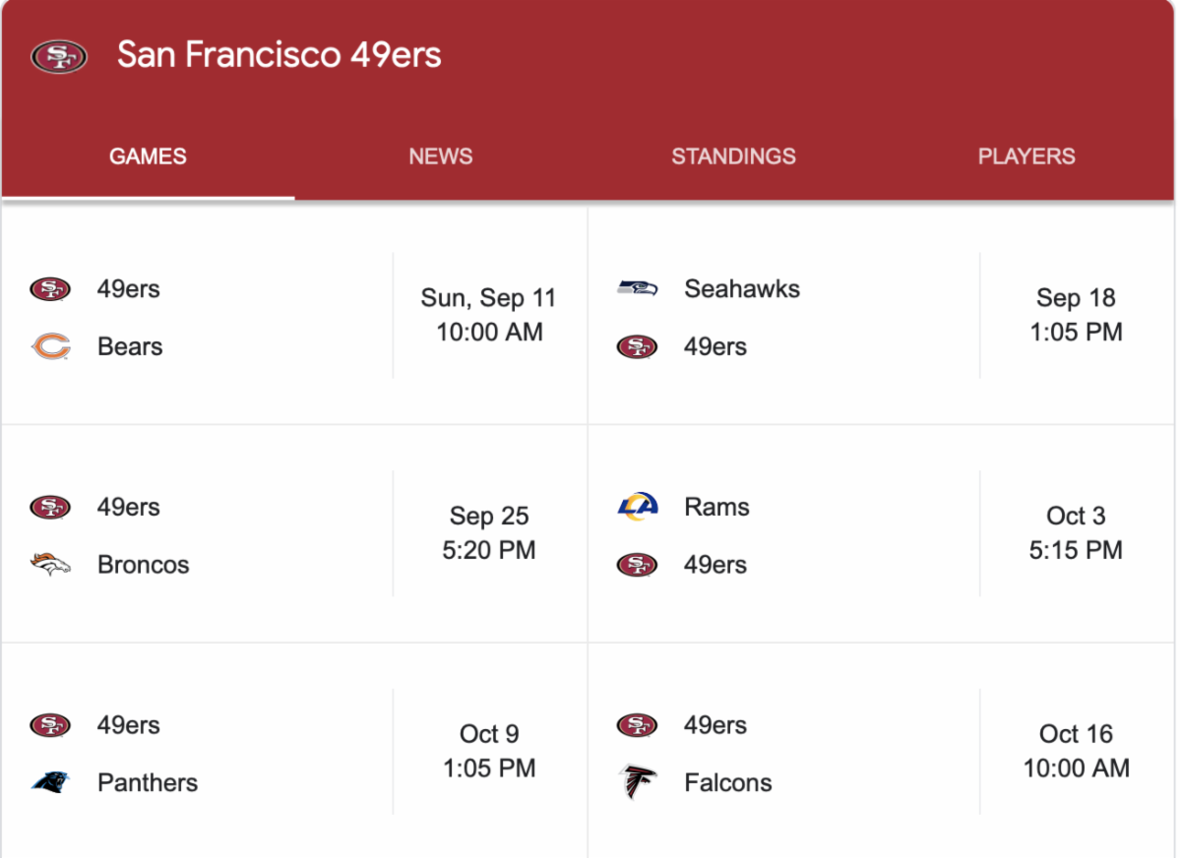Select the Games tab
The height and width of the screenshot is (858, 1181).
[148, 156]
